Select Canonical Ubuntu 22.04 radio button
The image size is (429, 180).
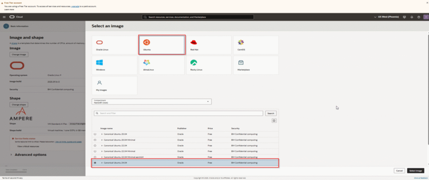[x=95, y=145]
